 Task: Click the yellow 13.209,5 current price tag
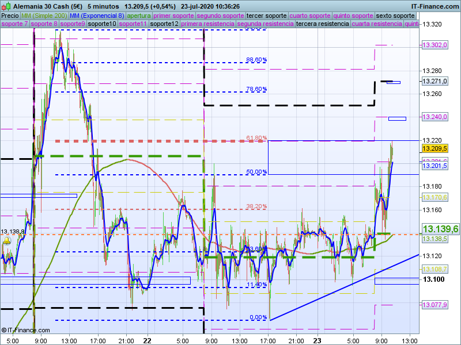434,148
